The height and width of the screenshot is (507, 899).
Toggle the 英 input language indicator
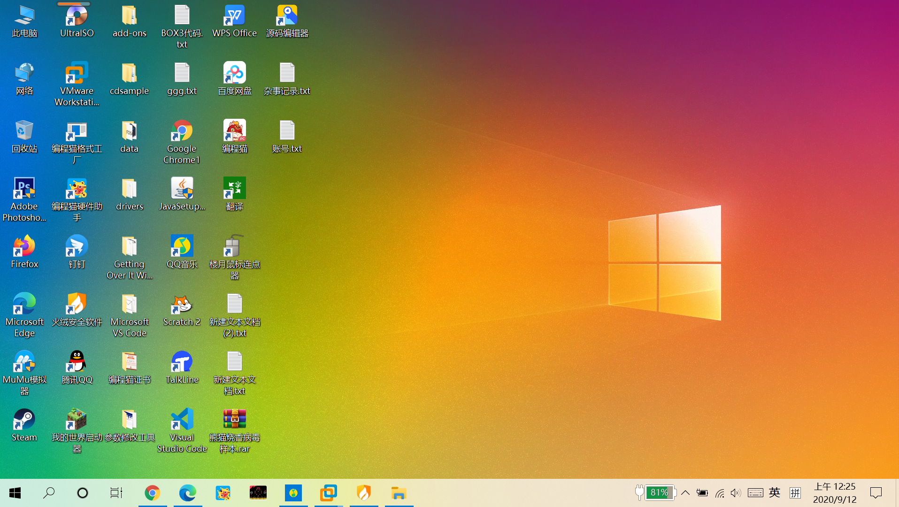click(775, 492)
